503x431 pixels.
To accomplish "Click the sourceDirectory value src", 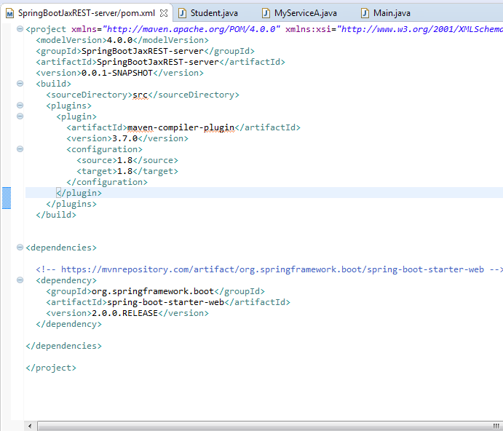I will coord(140,95).
